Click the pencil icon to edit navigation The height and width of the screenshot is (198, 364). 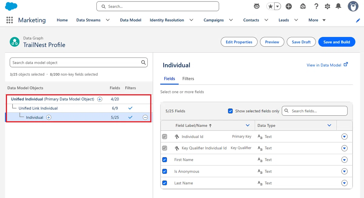coord(358,20)
